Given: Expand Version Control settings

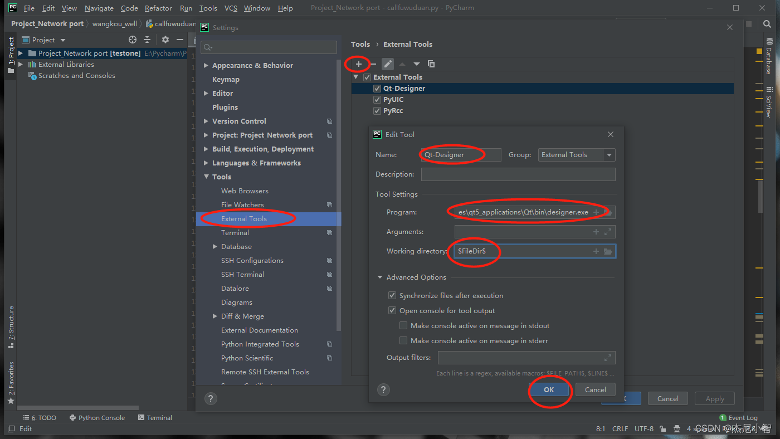Looking at the screenshot, I should (206, 121).
